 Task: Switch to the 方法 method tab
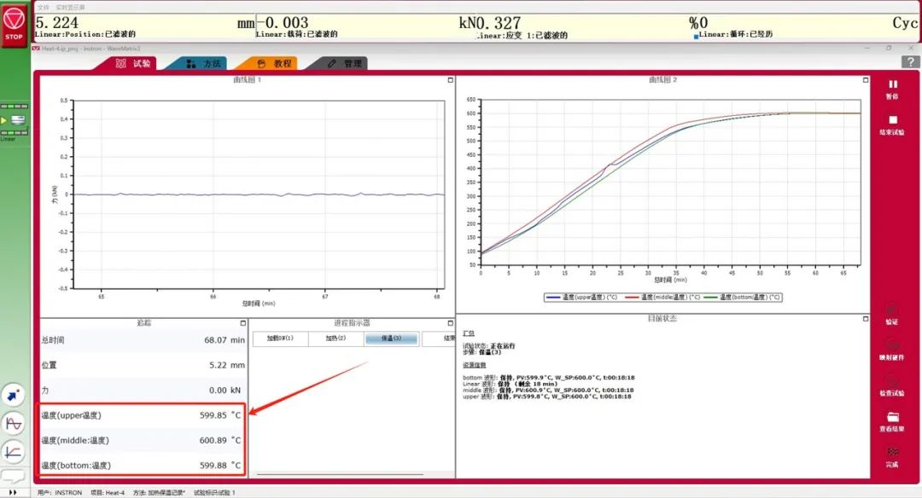202,63
